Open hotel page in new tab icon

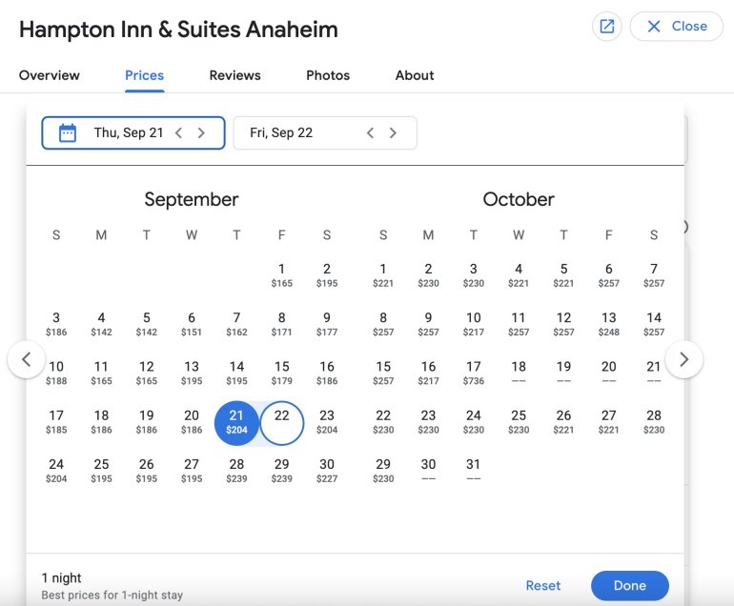(606, 27)
